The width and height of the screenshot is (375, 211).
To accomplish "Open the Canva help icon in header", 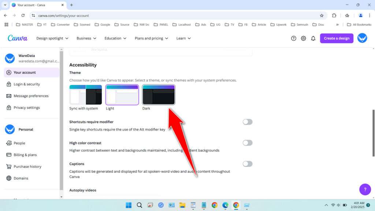I will pyautogui.click(x=293, y=38).
